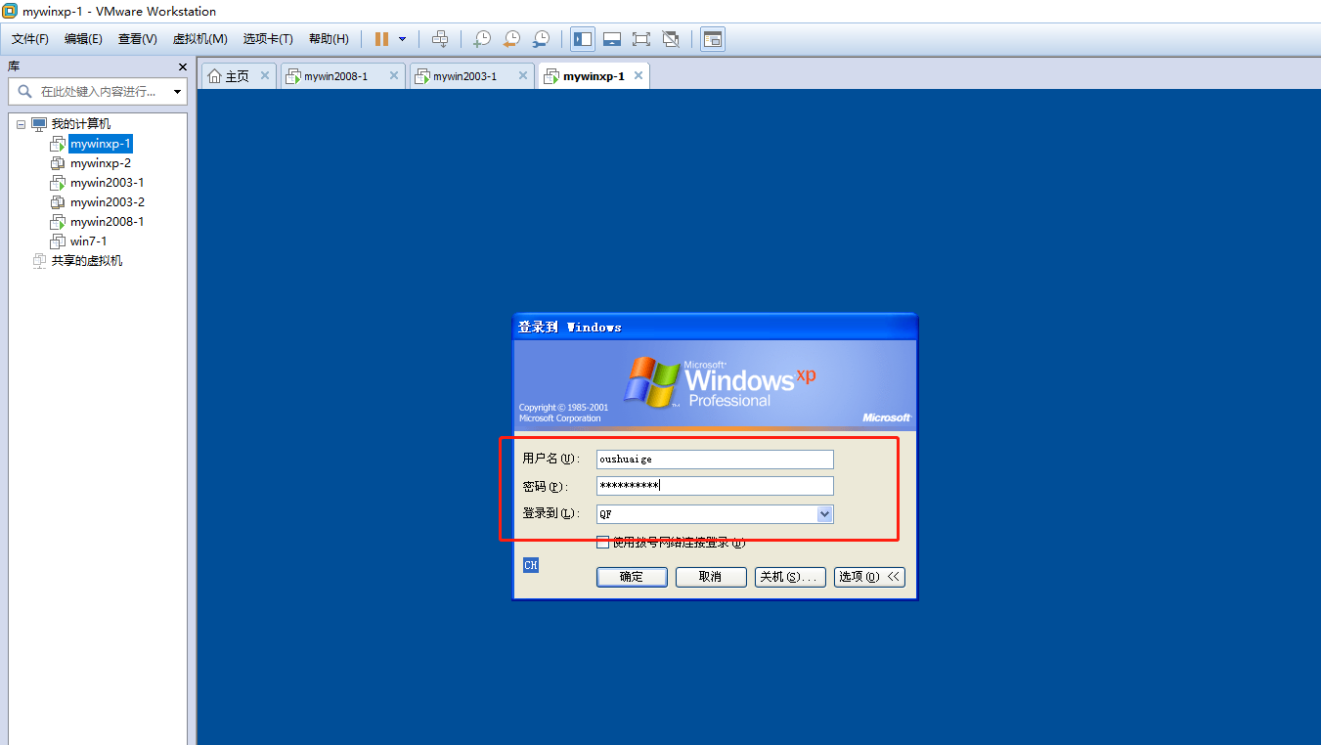Select 我的计算机 in the library tree
1321x745 pixels.
pos(81,124)
